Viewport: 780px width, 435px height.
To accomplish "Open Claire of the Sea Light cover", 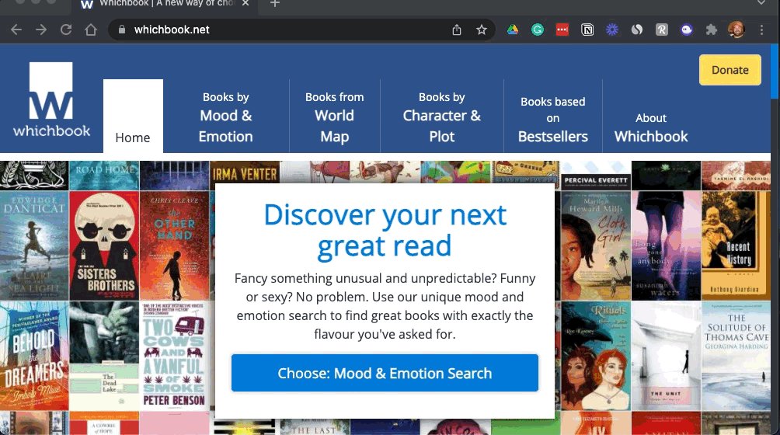I will pos(34,245).
